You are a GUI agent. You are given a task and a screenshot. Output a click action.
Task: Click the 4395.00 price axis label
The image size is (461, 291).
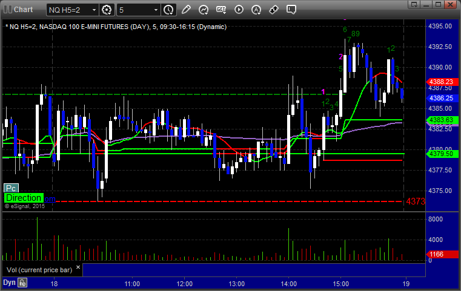point(440,26)
